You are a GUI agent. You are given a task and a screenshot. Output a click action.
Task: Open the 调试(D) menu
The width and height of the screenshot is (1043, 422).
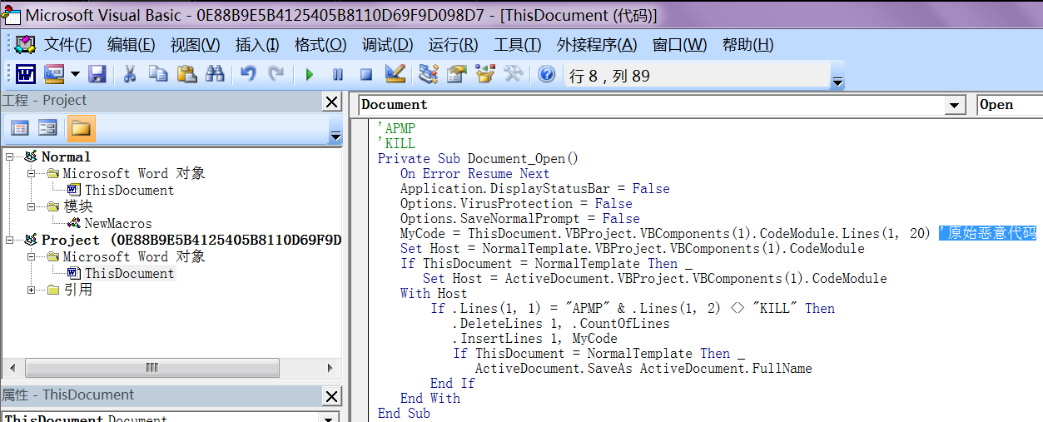(x=387, y=44)
